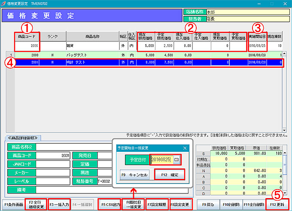Click the detail 商品コード field showing 2001
The image size is (292, 211).
(53, 156)
